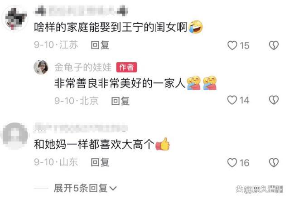Open the 金龟子的娃娃 username link

tap(83, 67)
